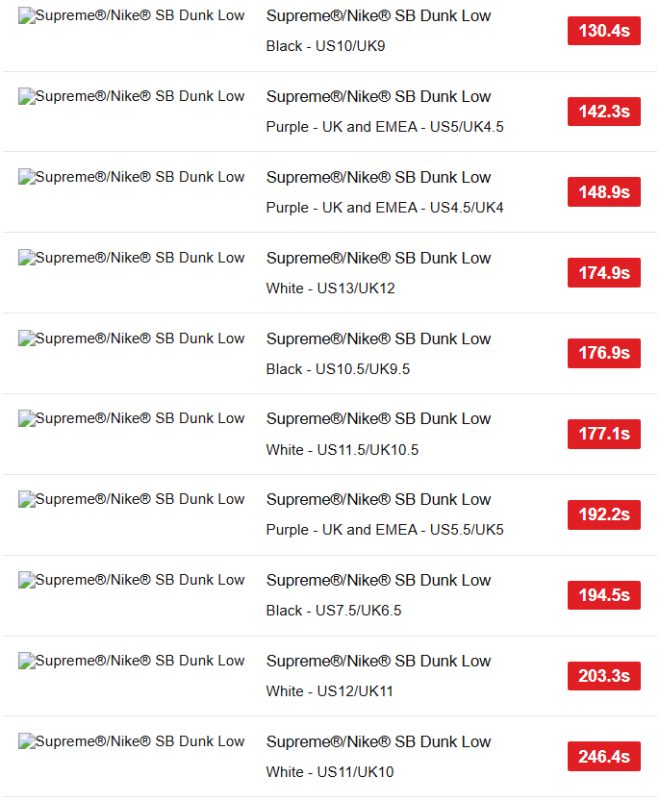Click the 203.3s red time badge

pyautogui.click(x=603, y=676)
